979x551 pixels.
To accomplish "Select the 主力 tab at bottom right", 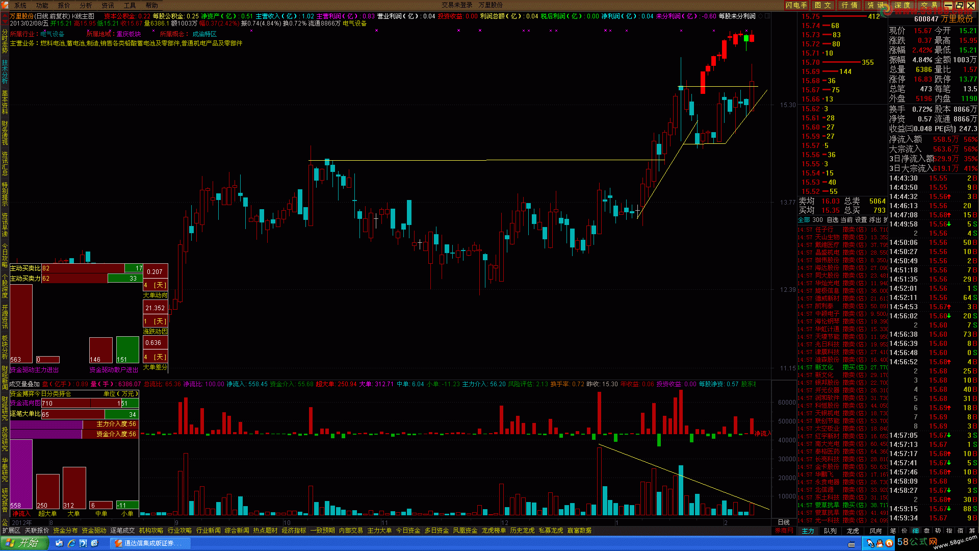I will pos(808,531).
